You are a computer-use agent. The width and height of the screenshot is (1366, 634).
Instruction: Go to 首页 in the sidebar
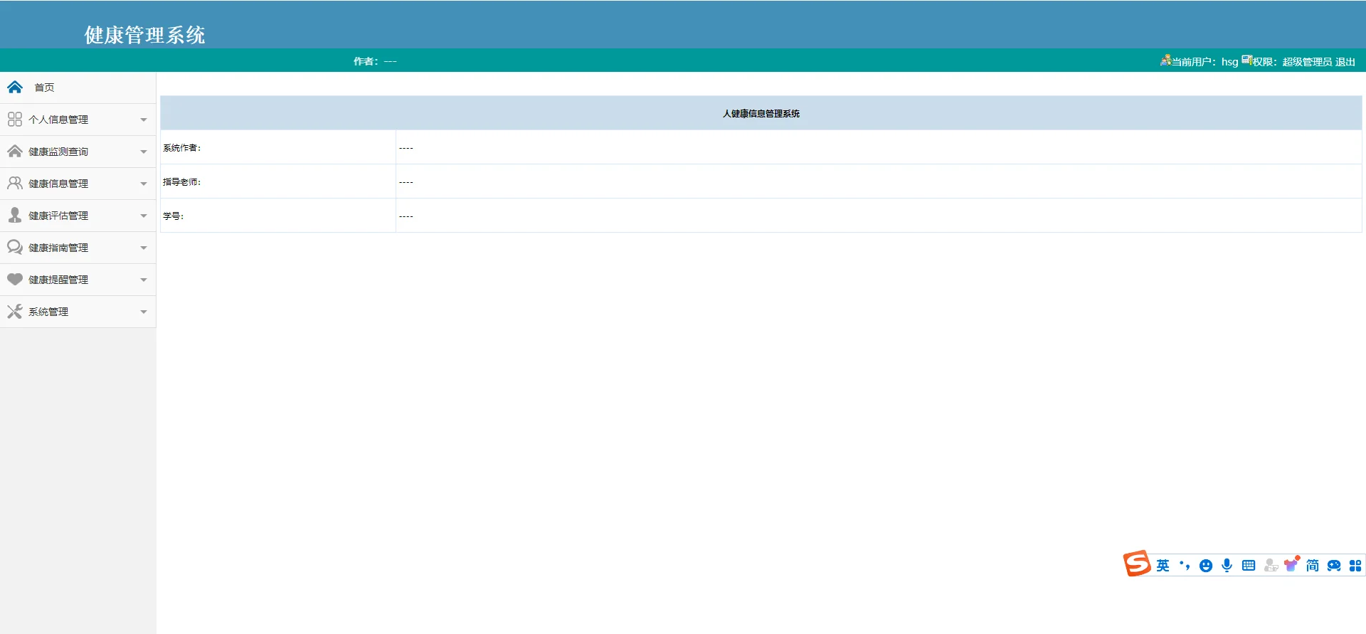click(x=44, y=88)
